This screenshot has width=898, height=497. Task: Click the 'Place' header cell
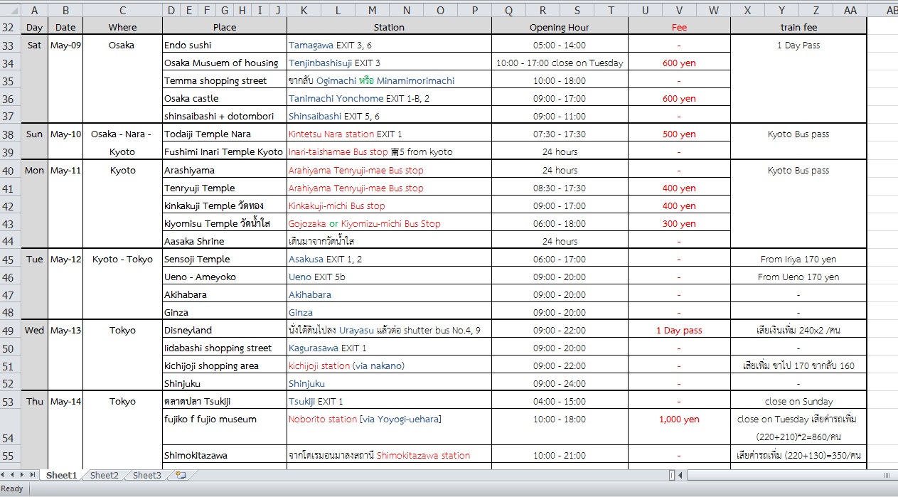(225, 27)
